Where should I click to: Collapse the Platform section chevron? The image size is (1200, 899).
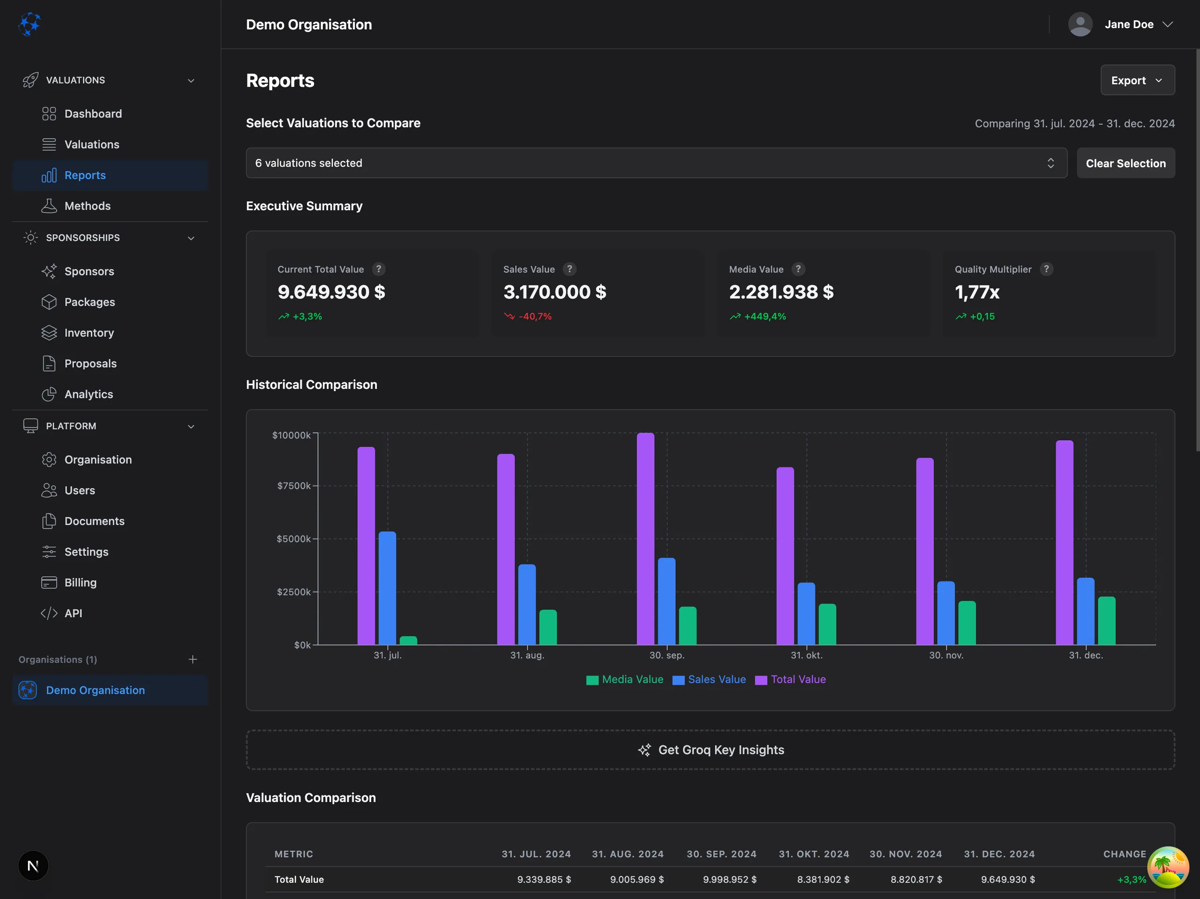tap(191, 426)
